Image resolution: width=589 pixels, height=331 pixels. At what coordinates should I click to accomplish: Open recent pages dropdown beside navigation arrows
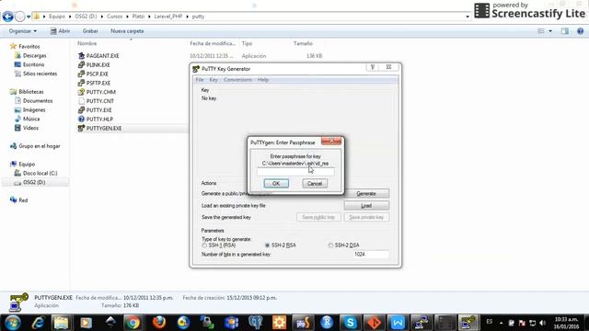pyautogui.click(x=29, y=17)
